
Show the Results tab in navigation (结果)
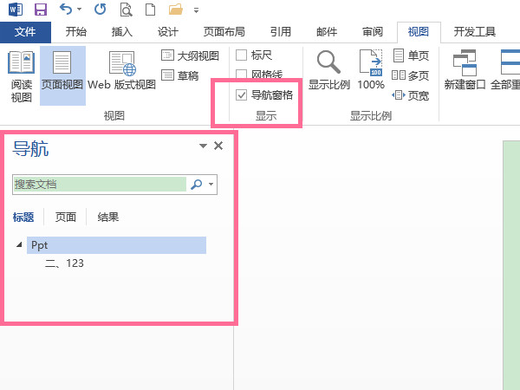pos(108,218)
